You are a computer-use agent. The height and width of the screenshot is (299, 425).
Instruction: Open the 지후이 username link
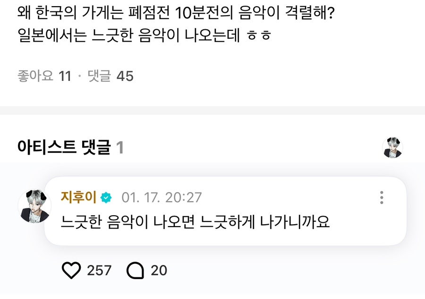coord(78,197)
